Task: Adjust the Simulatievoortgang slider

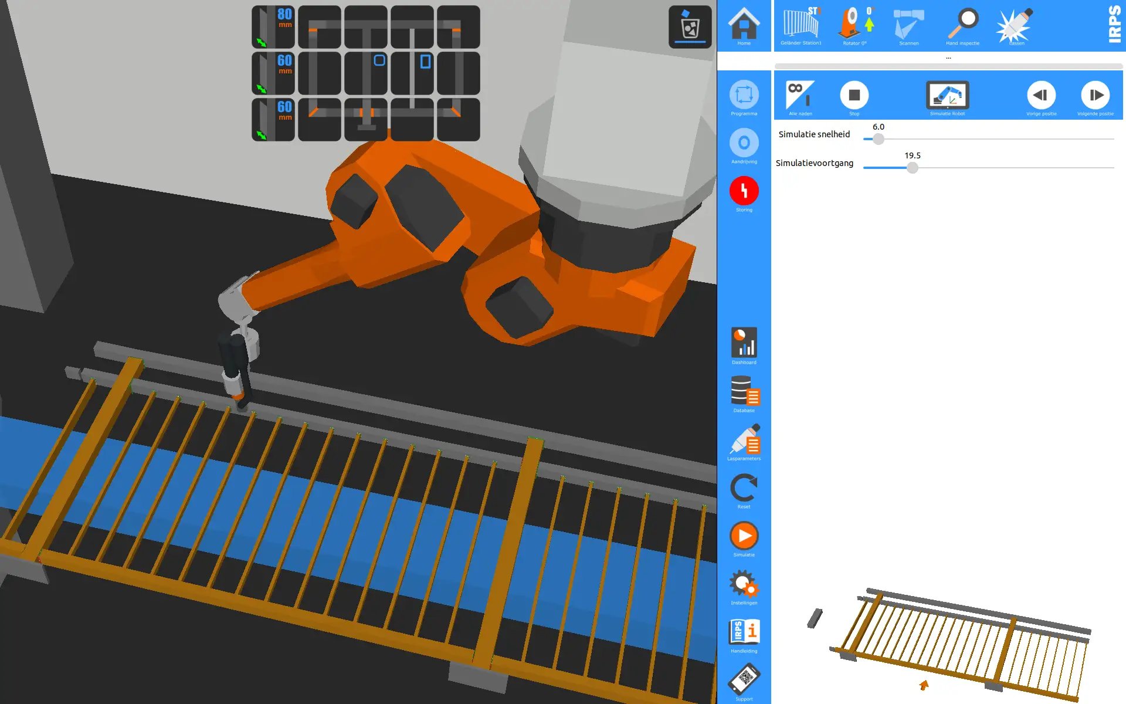Action: 912,168
